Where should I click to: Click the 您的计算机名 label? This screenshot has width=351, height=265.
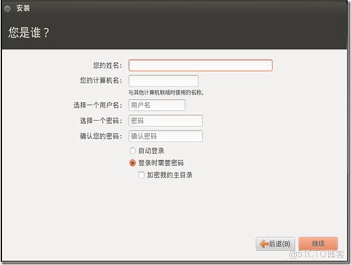101,80
